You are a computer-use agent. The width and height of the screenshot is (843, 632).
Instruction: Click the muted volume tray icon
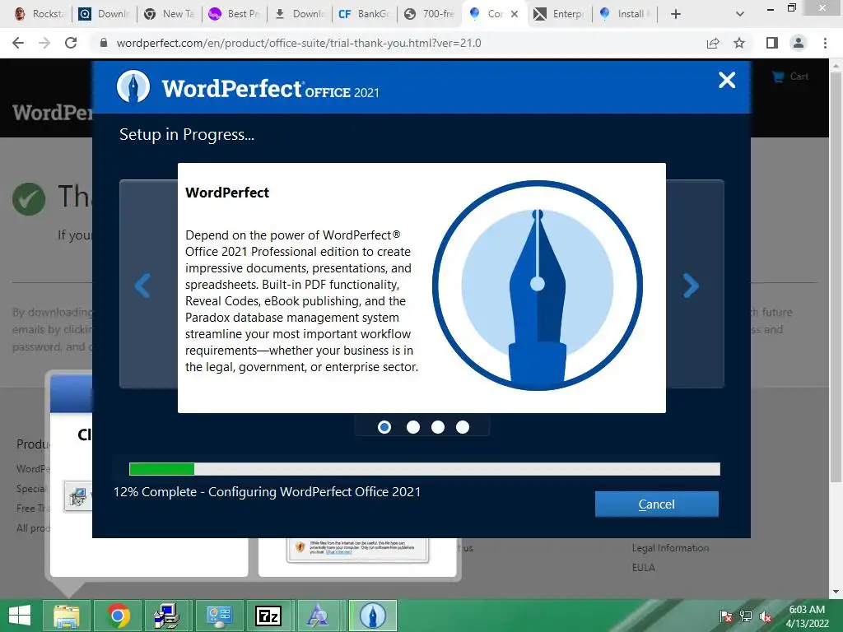coord(766,616)
